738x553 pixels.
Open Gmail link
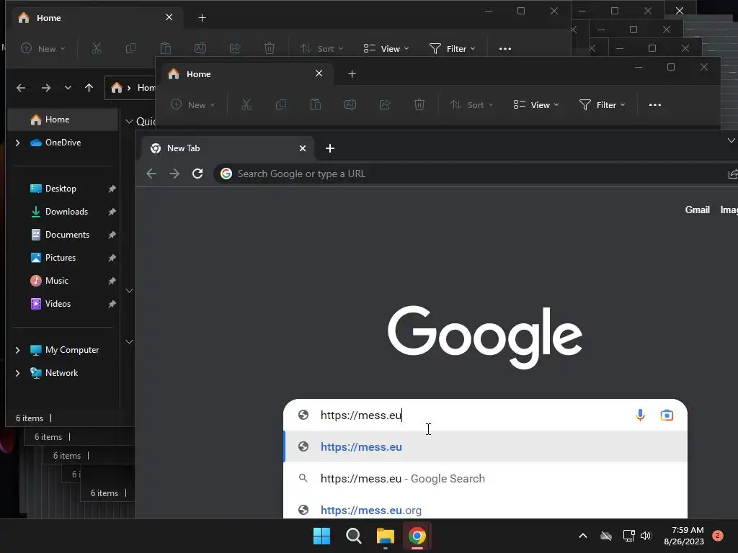[x=697, y=210]
